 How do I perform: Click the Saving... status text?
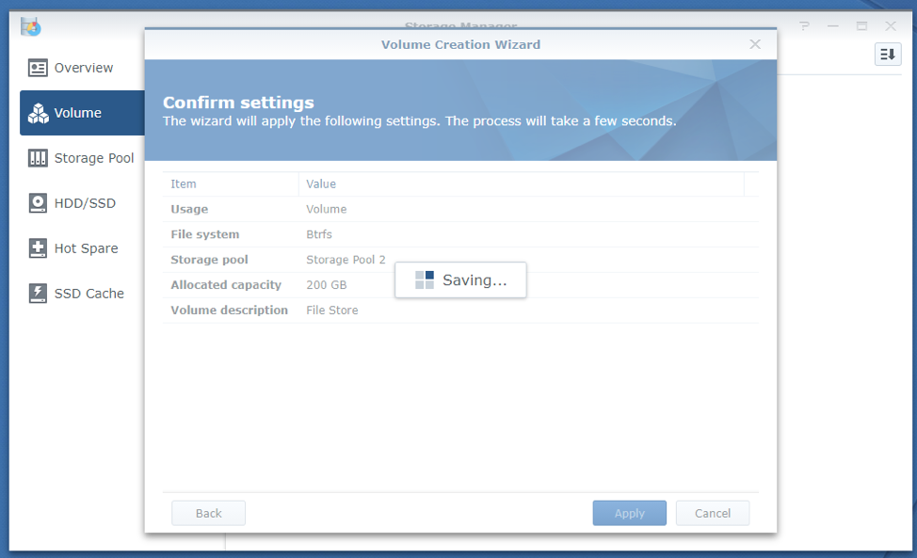pyautogui.click(x=475, y=279)
